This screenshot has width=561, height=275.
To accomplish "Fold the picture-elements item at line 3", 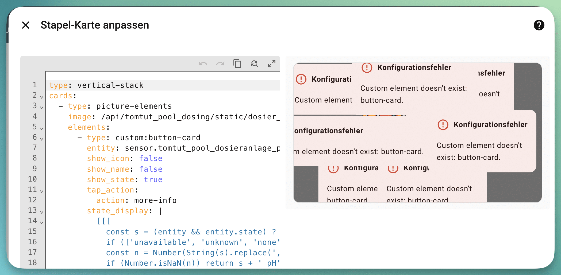I will pyautogui.click(x=42, y=107).
